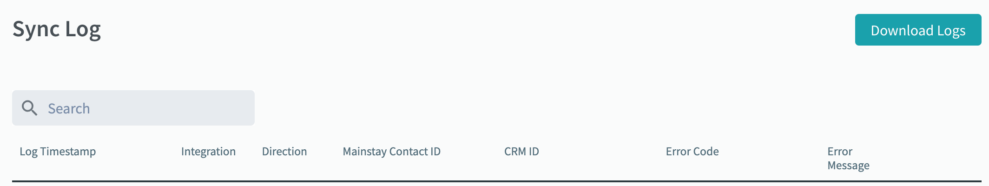Click inside the Search placeholder text
989x186 pixels.
click(x=69, y=108)
